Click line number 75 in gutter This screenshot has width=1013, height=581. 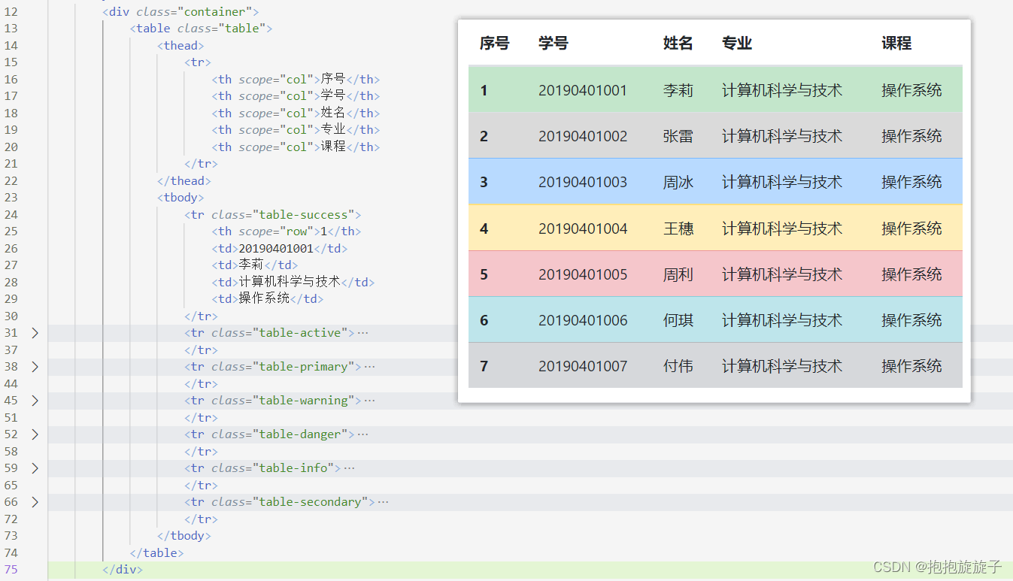[x=11, y=570]
